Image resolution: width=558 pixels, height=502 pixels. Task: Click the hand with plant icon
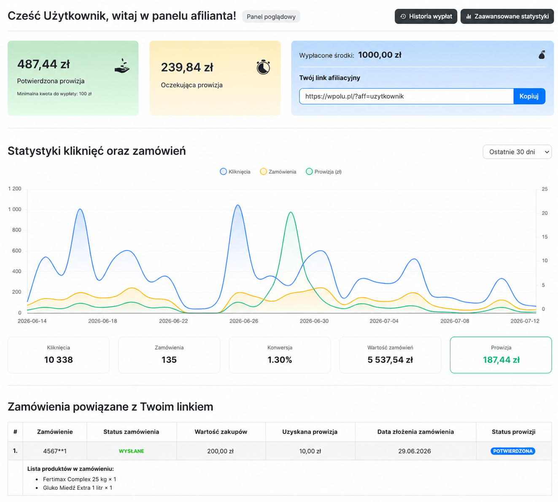click(x=122, y=66)
